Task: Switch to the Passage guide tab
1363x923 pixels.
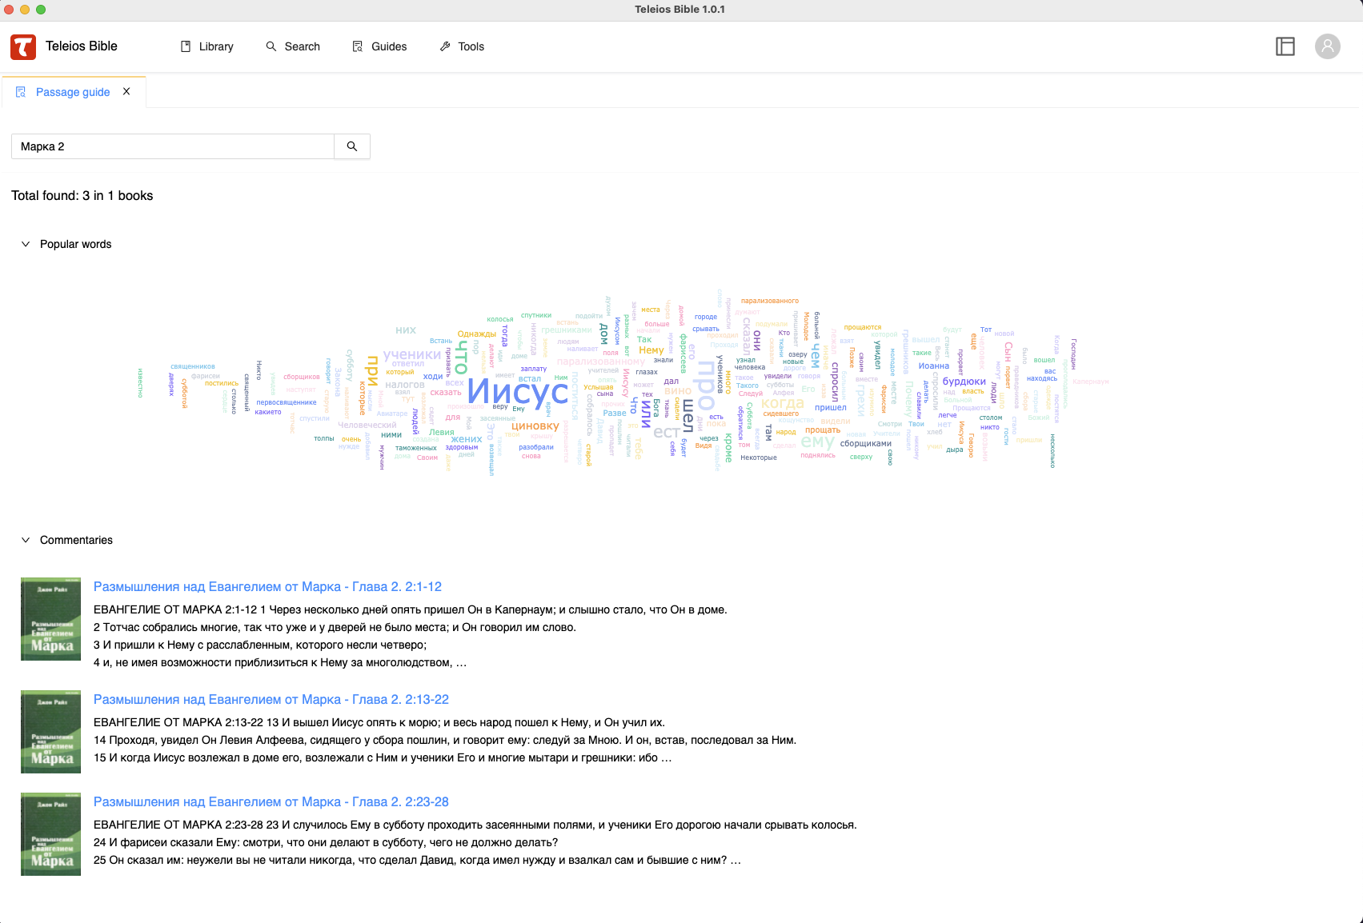Action: pos(72,92)
